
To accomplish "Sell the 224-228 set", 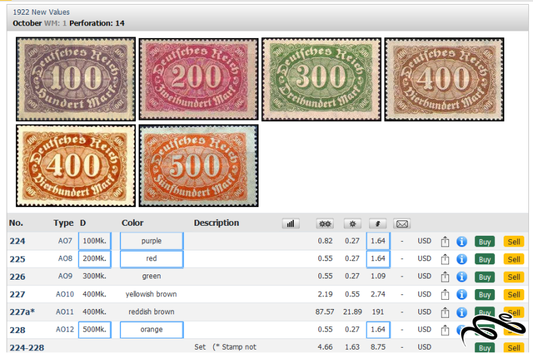I will pos(514,348).
